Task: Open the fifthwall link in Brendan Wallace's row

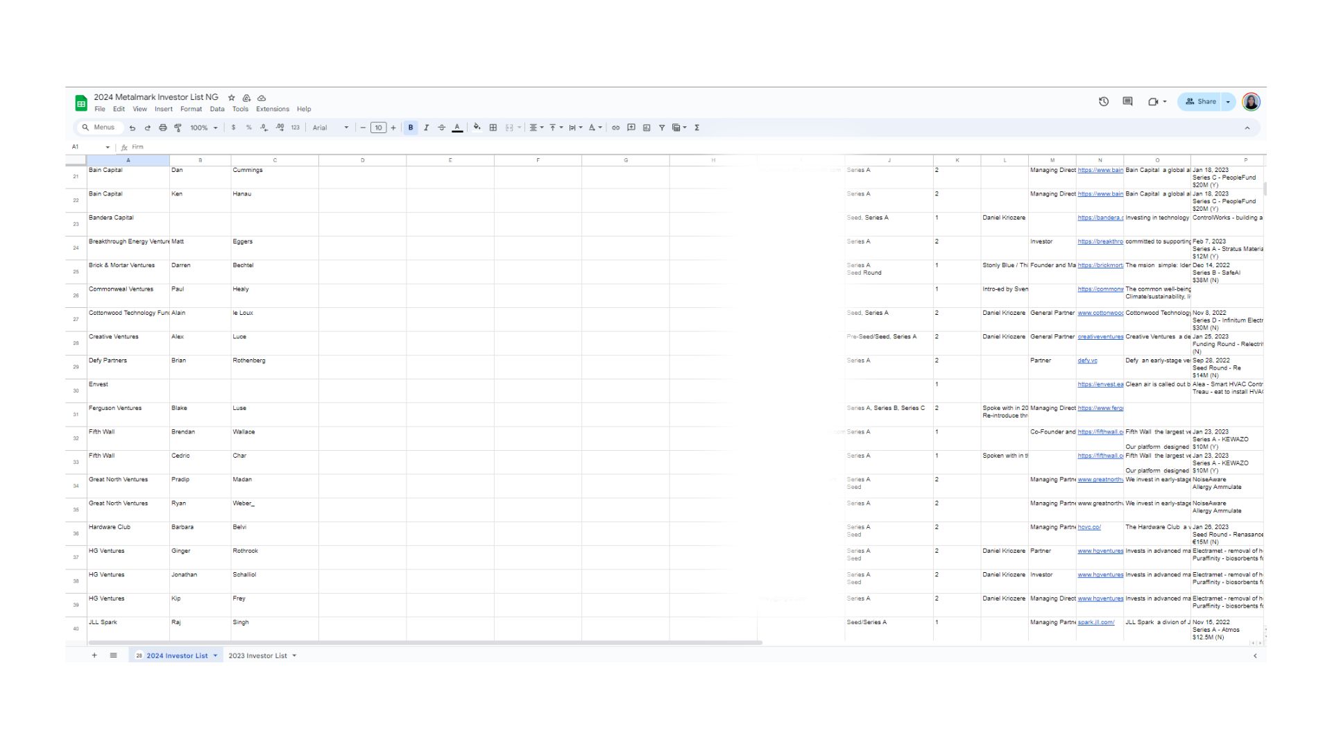Action: coord(1100,432)
